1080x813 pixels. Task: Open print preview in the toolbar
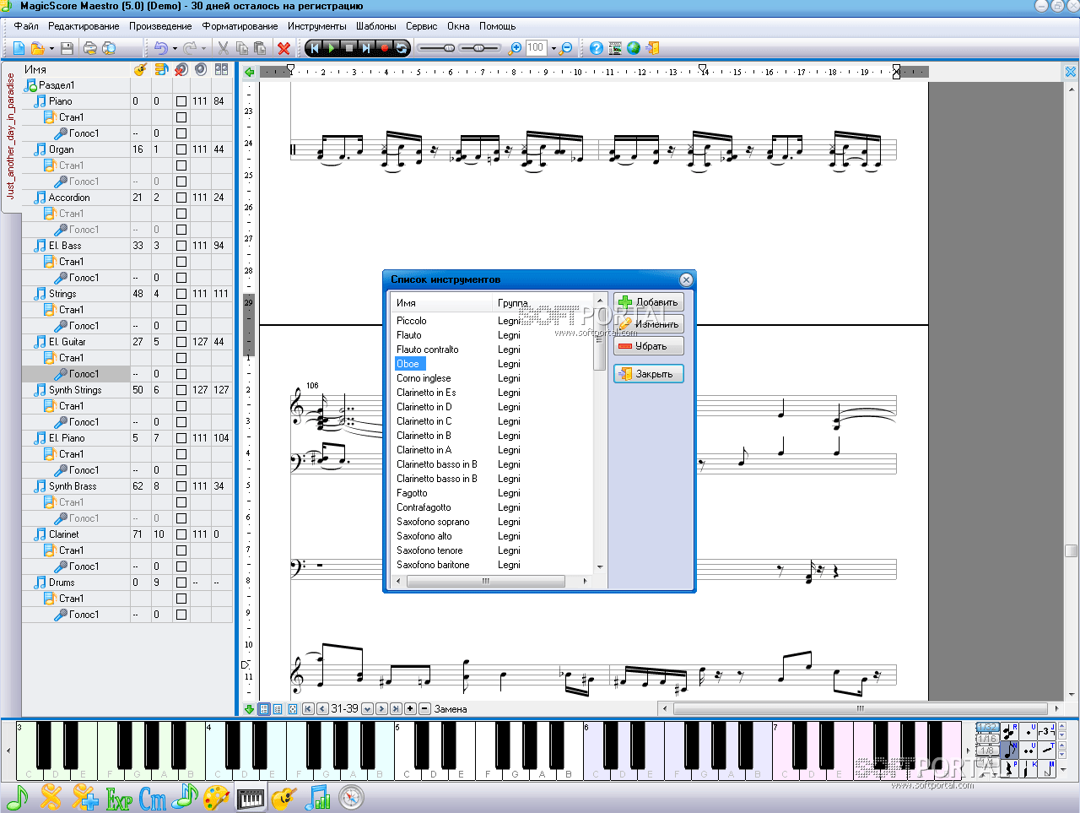point(109,48)
